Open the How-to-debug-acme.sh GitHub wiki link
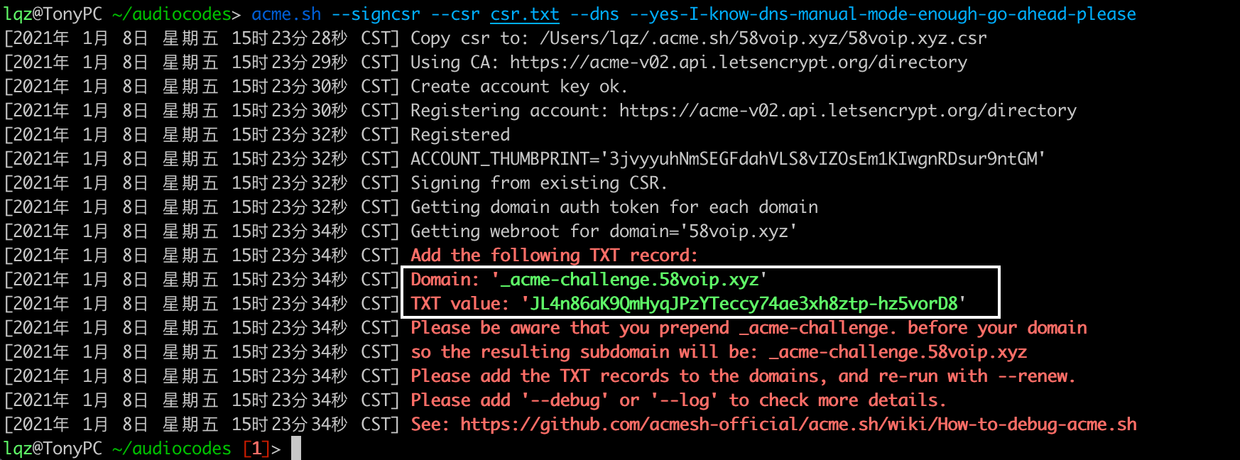Viewport: 1240px width, 460px height. 798,425
